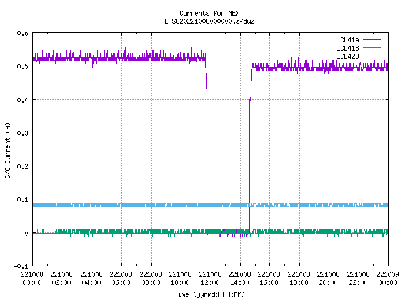Click the x-axis label 'Time (yymmdd HH:MM)'
Image resolution: width=400 pixels, height=300 pixels.
coord(209,294)
